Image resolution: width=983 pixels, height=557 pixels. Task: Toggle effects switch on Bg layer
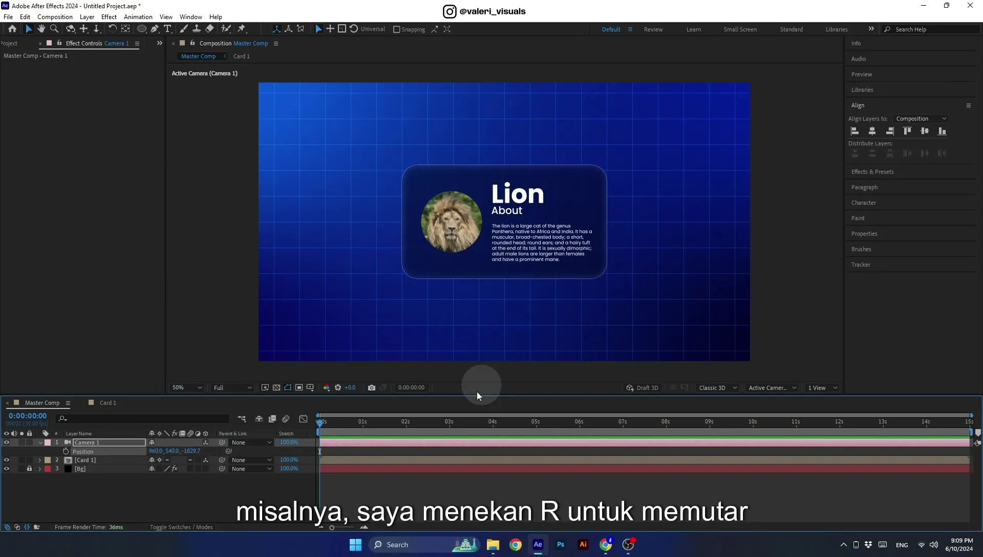tap(175, 468)
